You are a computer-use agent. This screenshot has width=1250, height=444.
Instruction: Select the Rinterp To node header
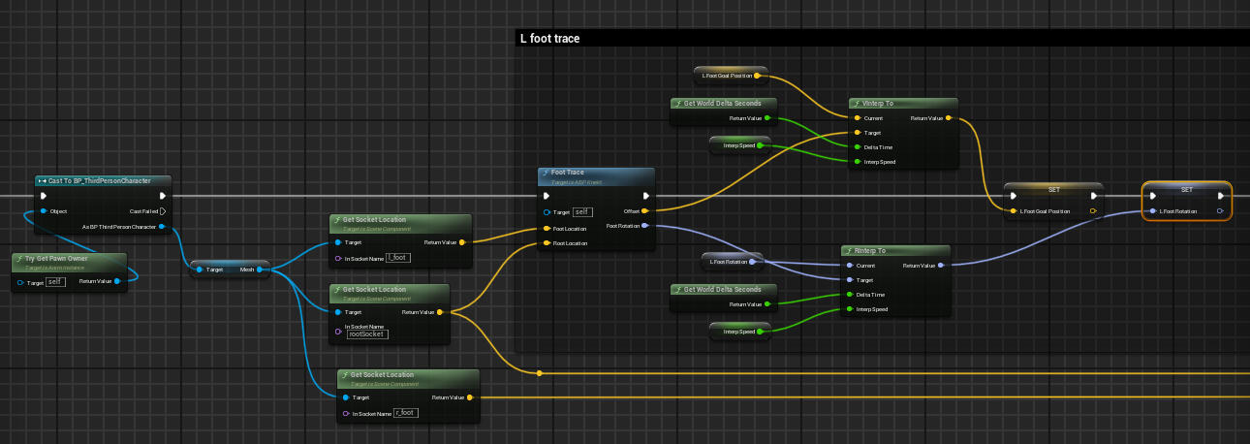(895, 250)
